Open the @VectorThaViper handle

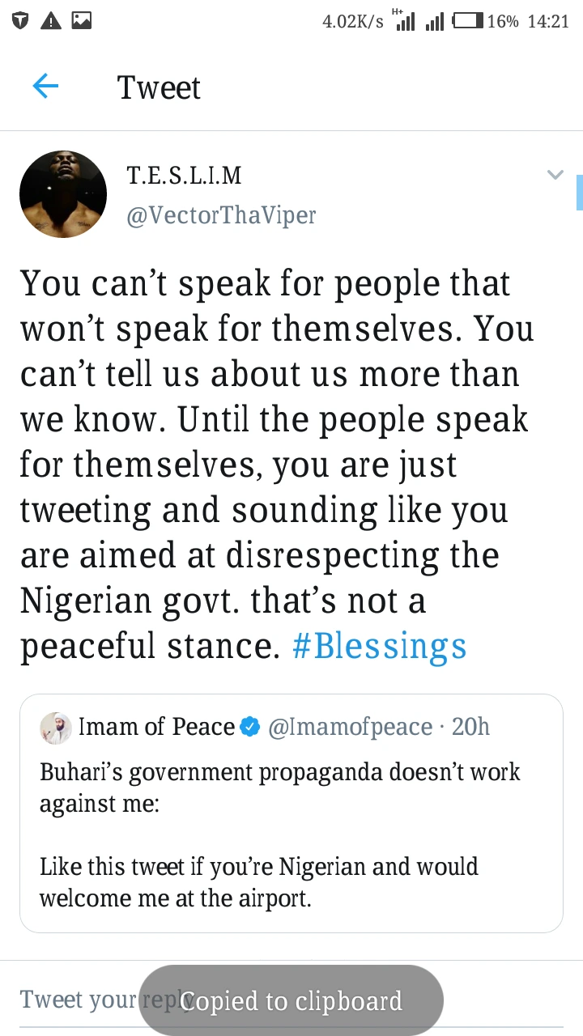tap(221, 215)
